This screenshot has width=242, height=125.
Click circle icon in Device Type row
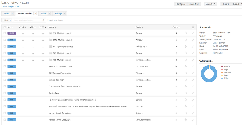pos(186,93)
